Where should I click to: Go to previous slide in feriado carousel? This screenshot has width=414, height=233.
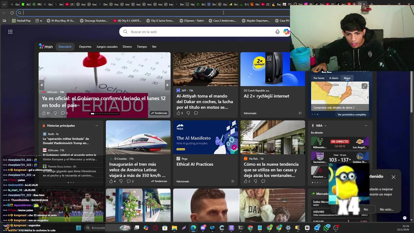click(41, 85)
